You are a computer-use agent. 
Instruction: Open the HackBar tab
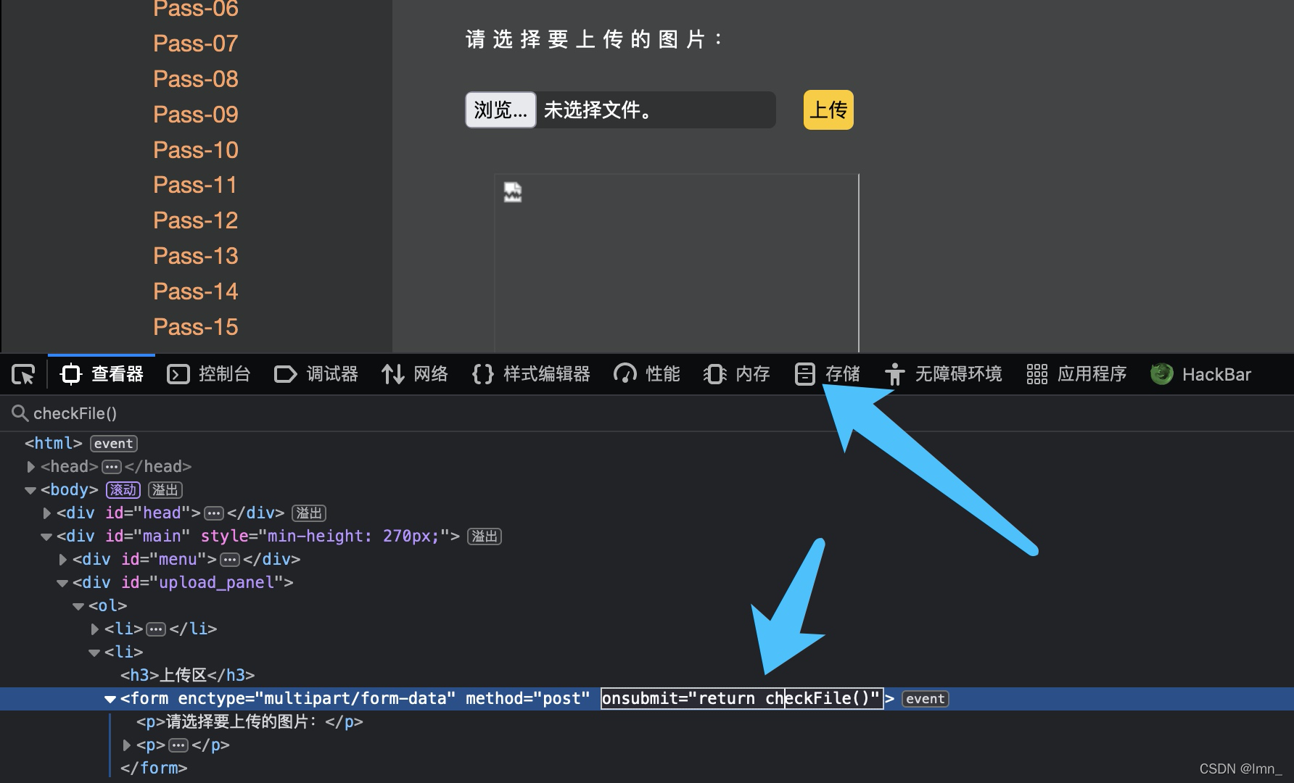1201,374
